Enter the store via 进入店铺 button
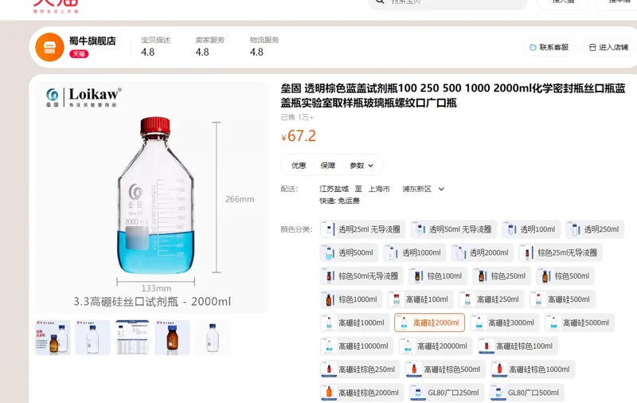637x403 pixels. (608, 48)
